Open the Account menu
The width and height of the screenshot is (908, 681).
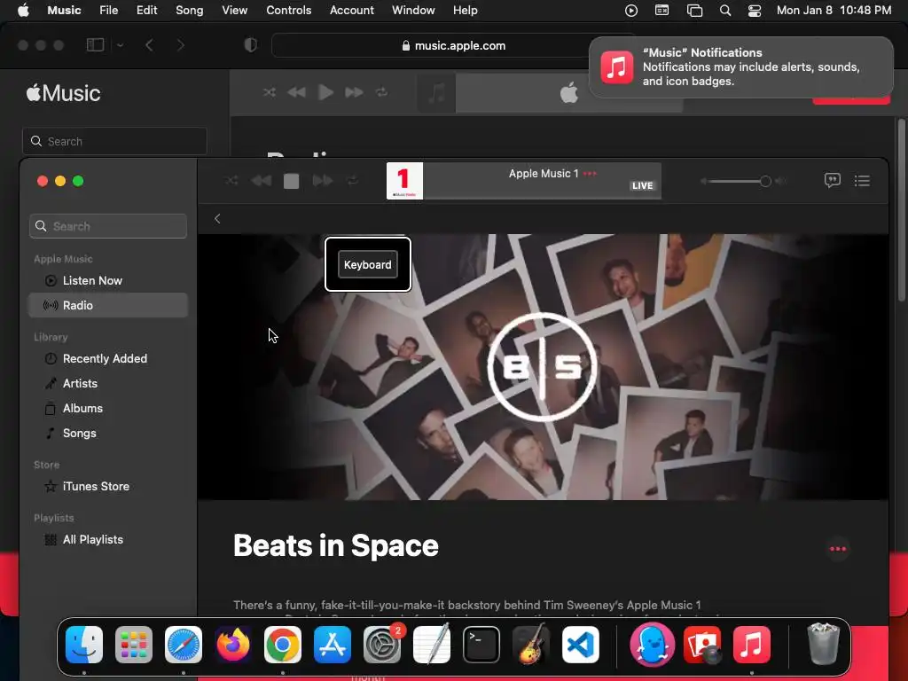point(351,11)
